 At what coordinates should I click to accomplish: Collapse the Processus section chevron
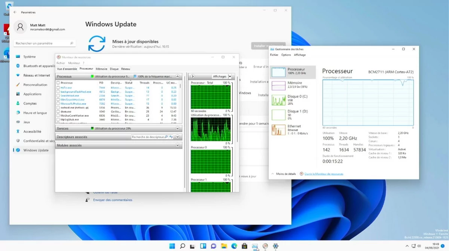178,76
